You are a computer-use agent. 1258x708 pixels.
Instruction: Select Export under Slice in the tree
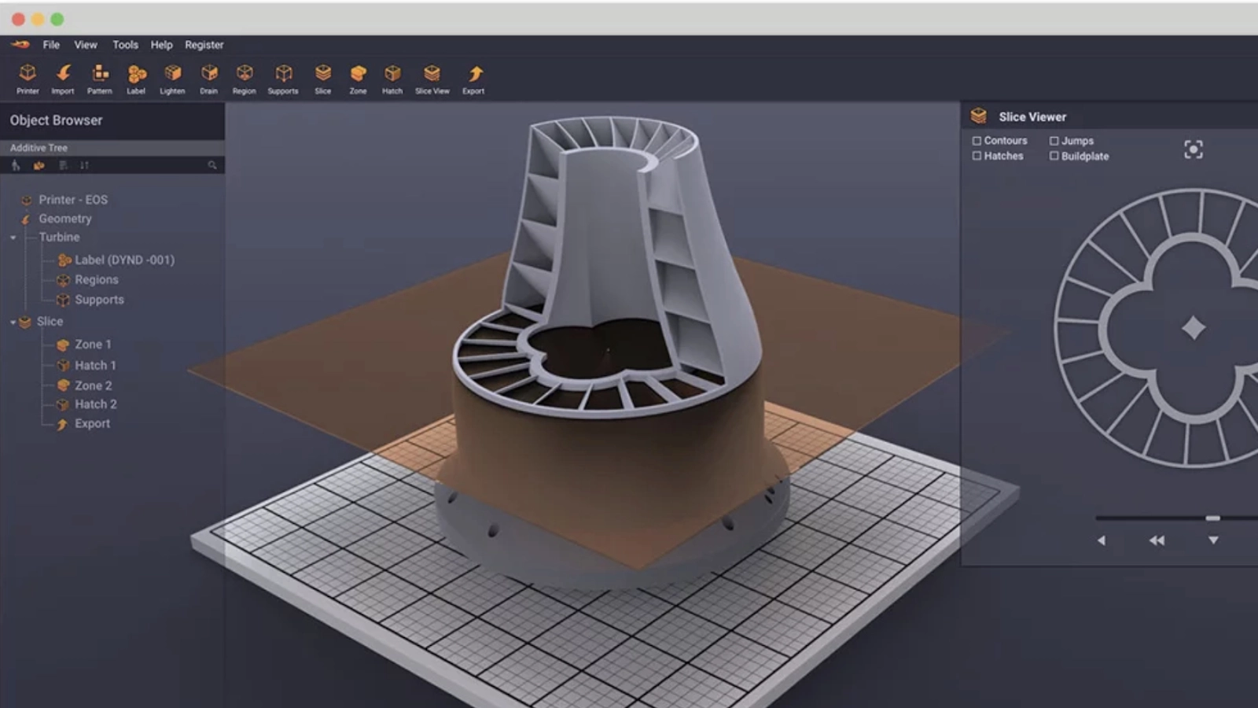(x=92, y=423)
